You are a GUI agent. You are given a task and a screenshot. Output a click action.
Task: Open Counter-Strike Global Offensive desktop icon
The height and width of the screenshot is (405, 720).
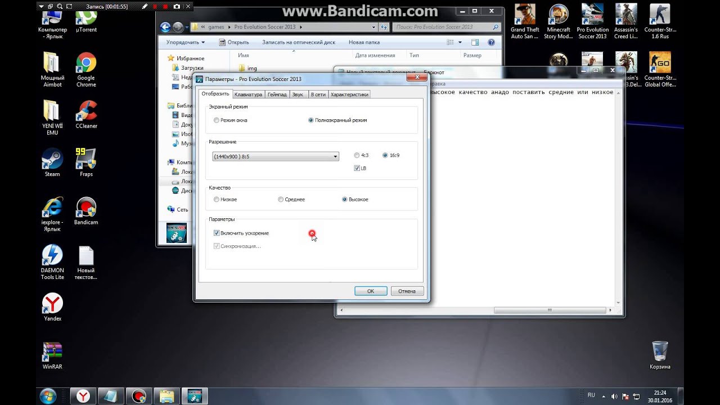click(x=660, y=70)
